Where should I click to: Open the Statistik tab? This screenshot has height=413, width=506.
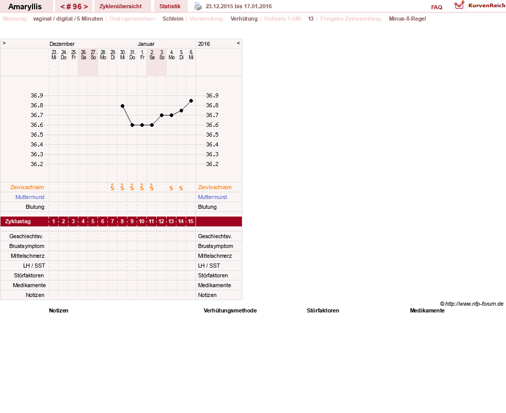coord(170,7)
